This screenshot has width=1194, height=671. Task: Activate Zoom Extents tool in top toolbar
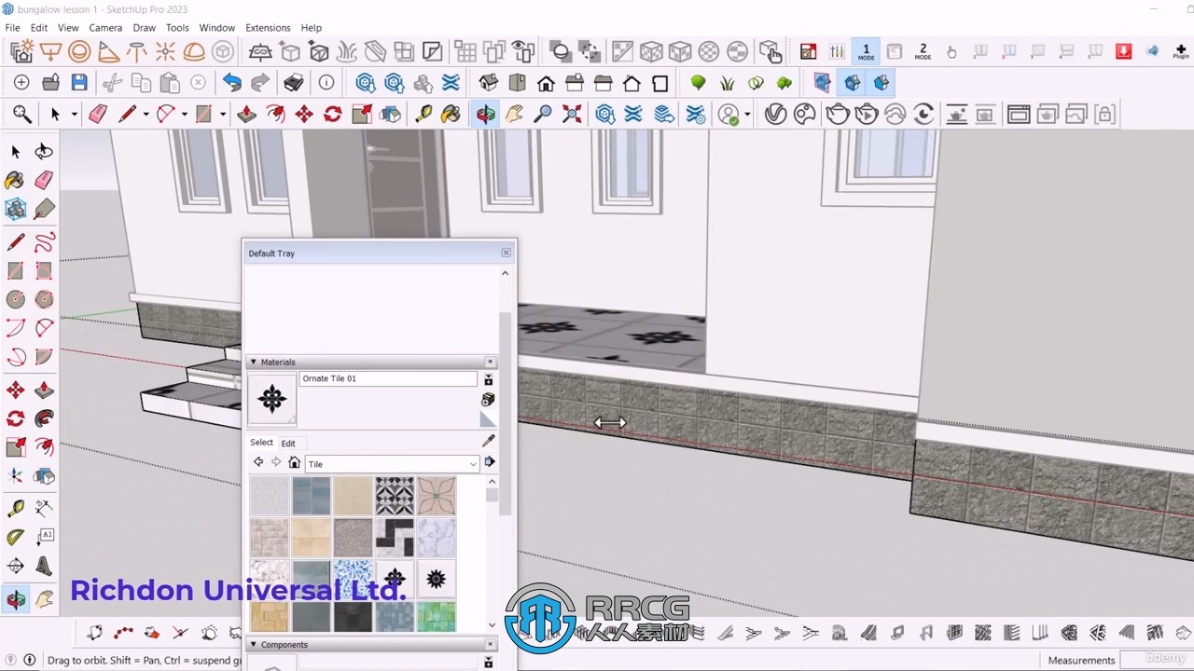(572, 115)
